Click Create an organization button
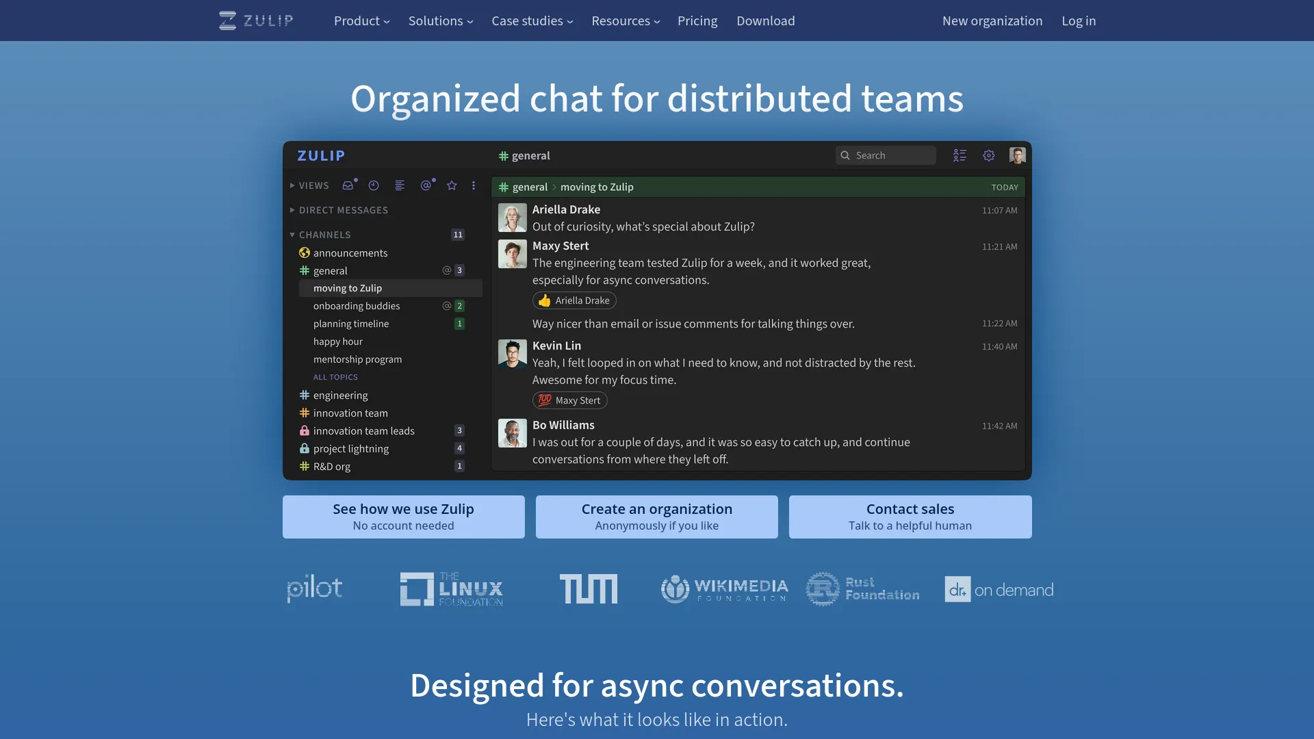The height and width of the screenshot is (739, 1314). pos(657,517)
